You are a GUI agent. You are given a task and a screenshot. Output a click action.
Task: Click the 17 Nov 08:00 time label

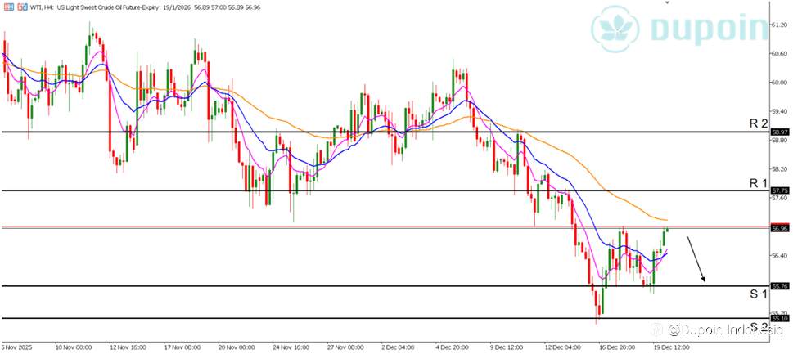tap(183, 347)
